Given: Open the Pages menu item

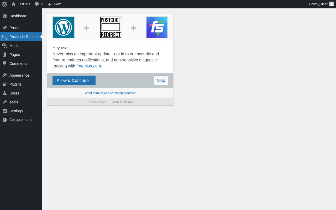Looking at the screenshot, I should [x=21, y=55].
